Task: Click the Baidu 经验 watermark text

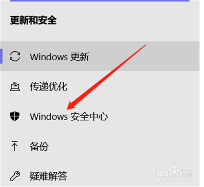Action: click(x=186, y=174)
